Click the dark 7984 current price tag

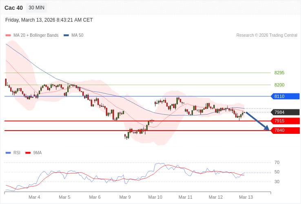285,112
